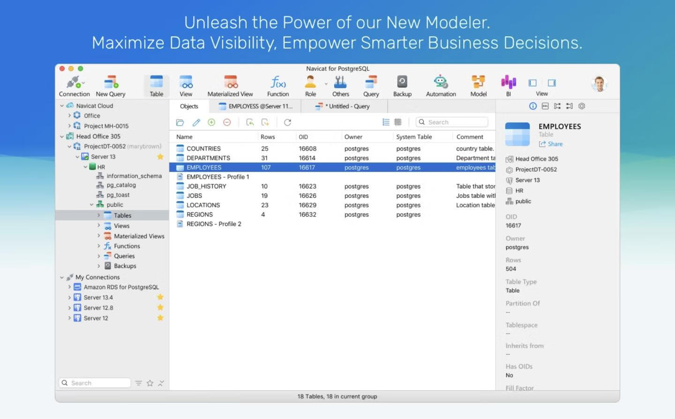Open the Function toolbar icon
This screenshot has width=675, height=419.
tap(278, 86)
